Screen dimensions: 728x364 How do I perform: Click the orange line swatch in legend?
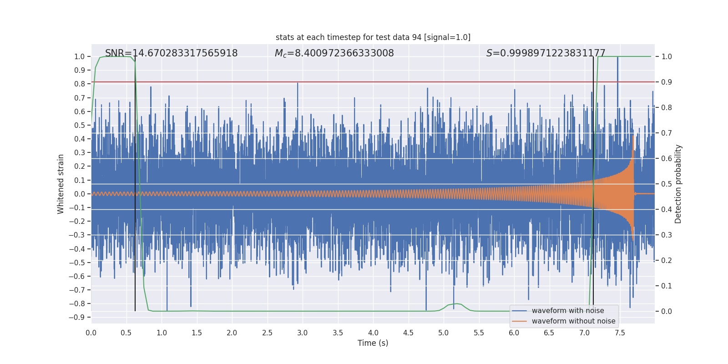click(519, 321)
